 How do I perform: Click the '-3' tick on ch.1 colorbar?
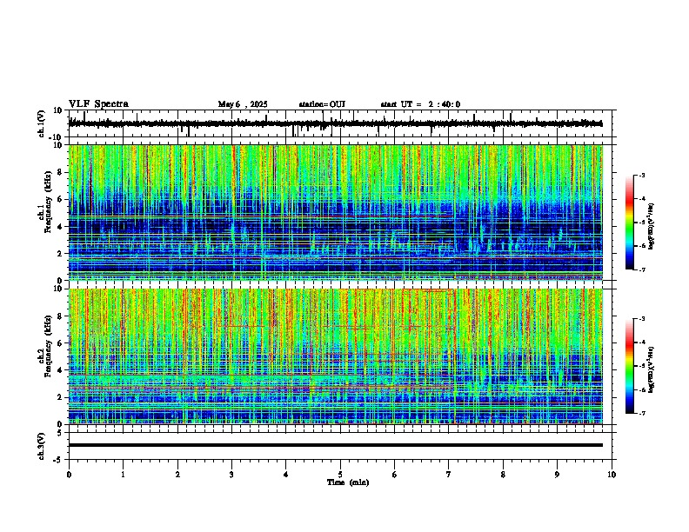[641, 176]
